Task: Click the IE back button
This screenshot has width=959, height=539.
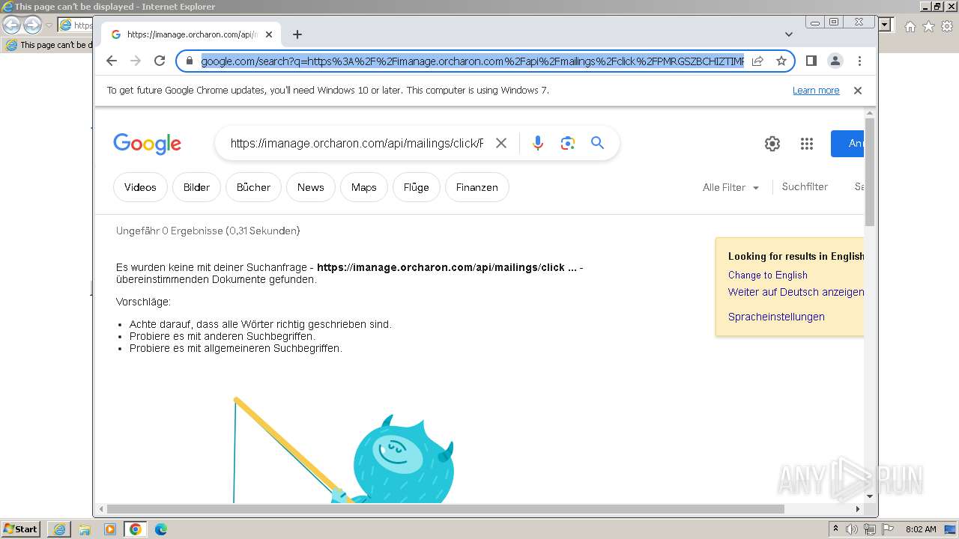Action: 12,25
